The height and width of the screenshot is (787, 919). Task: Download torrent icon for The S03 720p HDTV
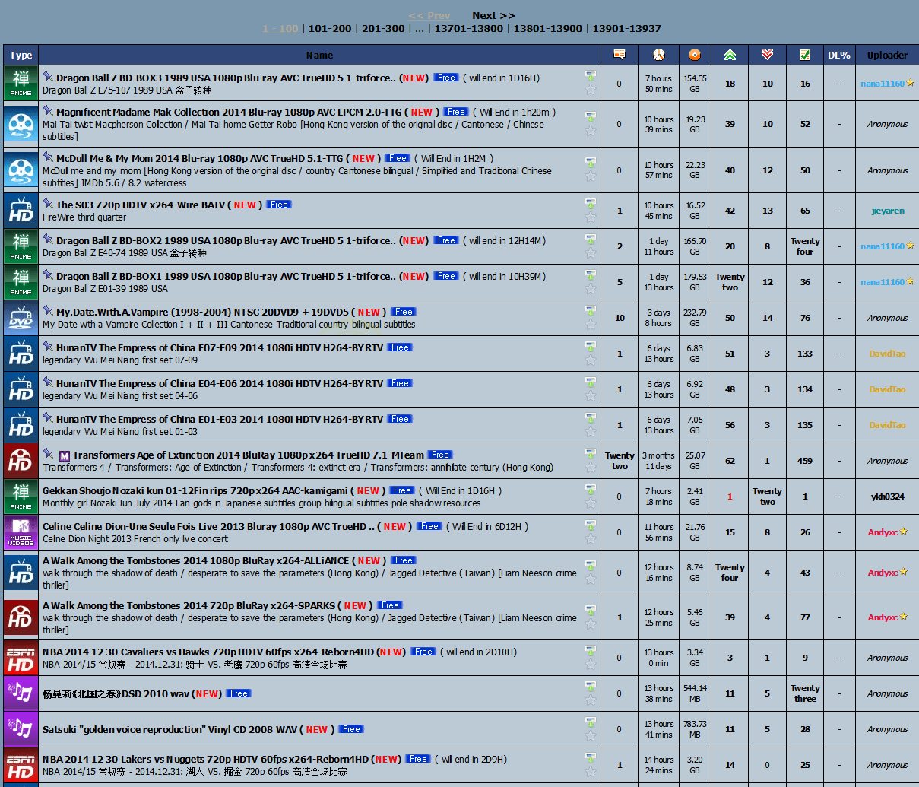tap(590, 204)
